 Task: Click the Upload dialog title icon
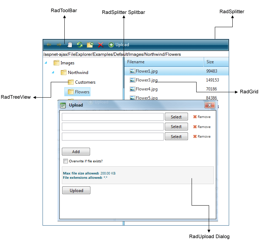pyautogui.click(x=63, y=105)
